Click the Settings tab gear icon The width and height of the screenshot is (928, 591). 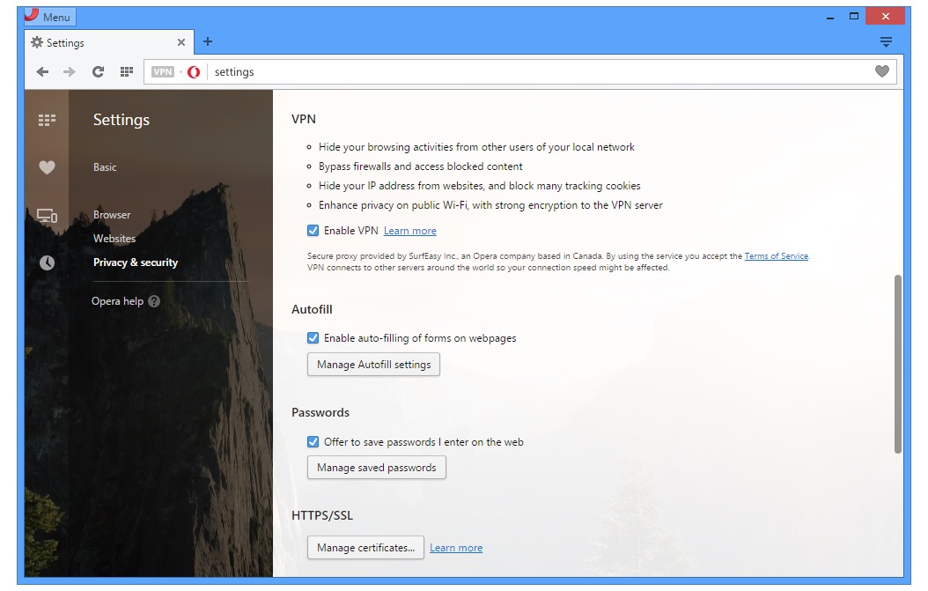pyautogui.click(x=37, y=42)
